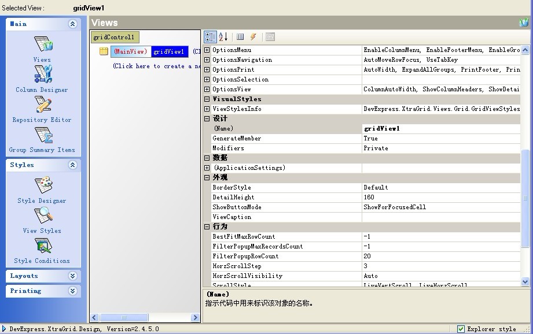This screenshot has height=334, width=533.
Task: Collapse the Styles navigation group
Action: (x=72, y=165)
